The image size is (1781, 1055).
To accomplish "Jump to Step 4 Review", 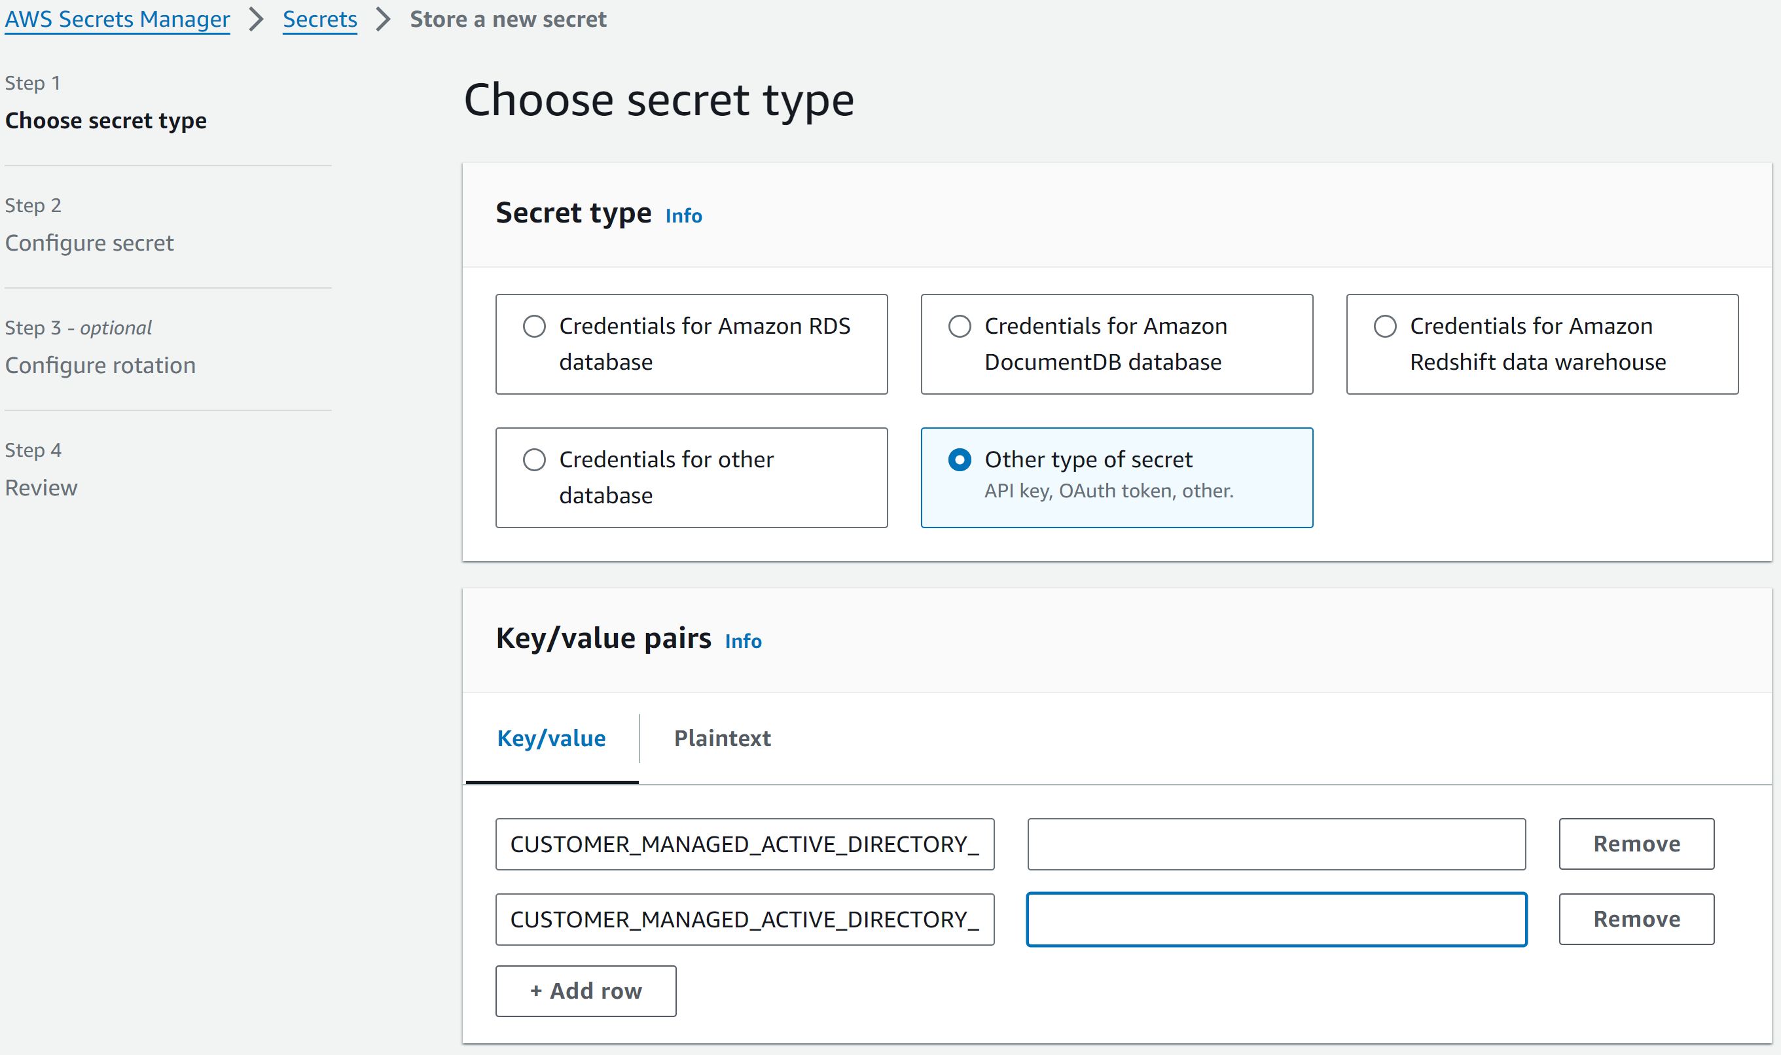I will 41,487.
